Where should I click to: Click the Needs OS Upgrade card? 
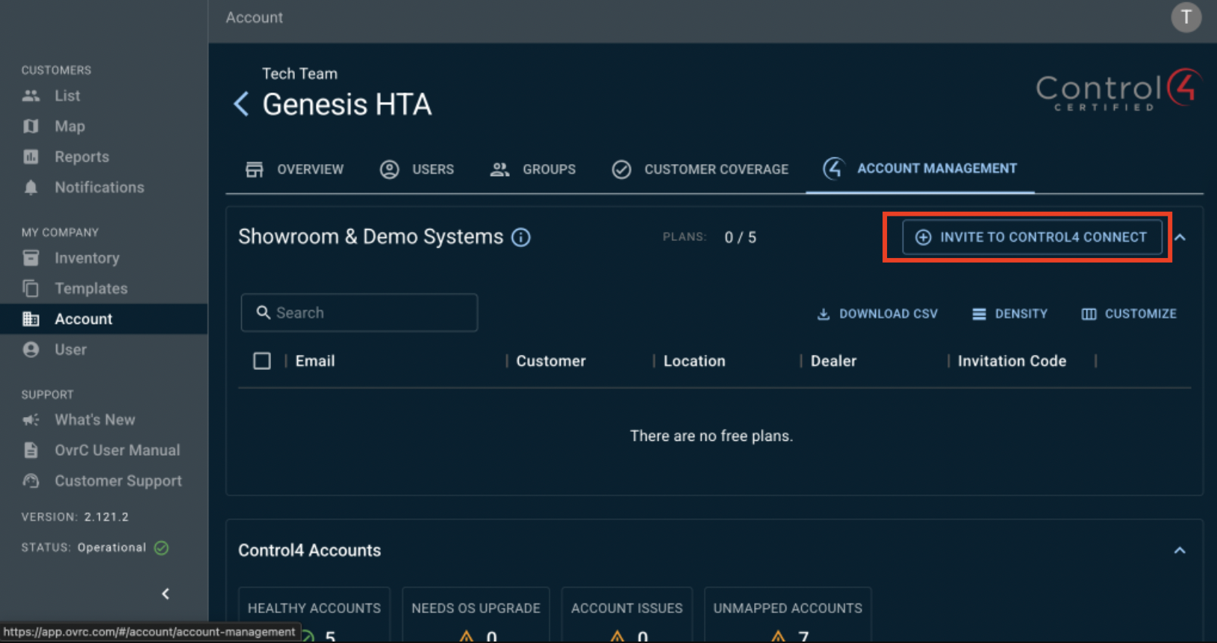pyautogui.click(x=476, y=615)
